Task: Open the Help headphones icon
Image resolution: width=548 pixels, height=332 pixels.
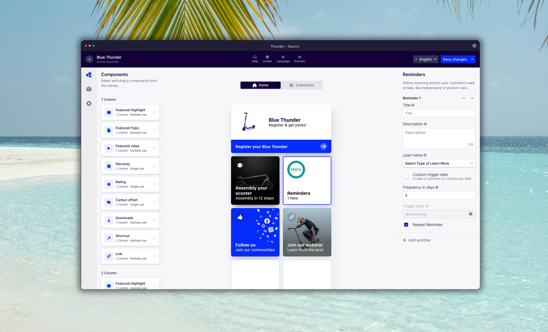Action: (255, 57)
